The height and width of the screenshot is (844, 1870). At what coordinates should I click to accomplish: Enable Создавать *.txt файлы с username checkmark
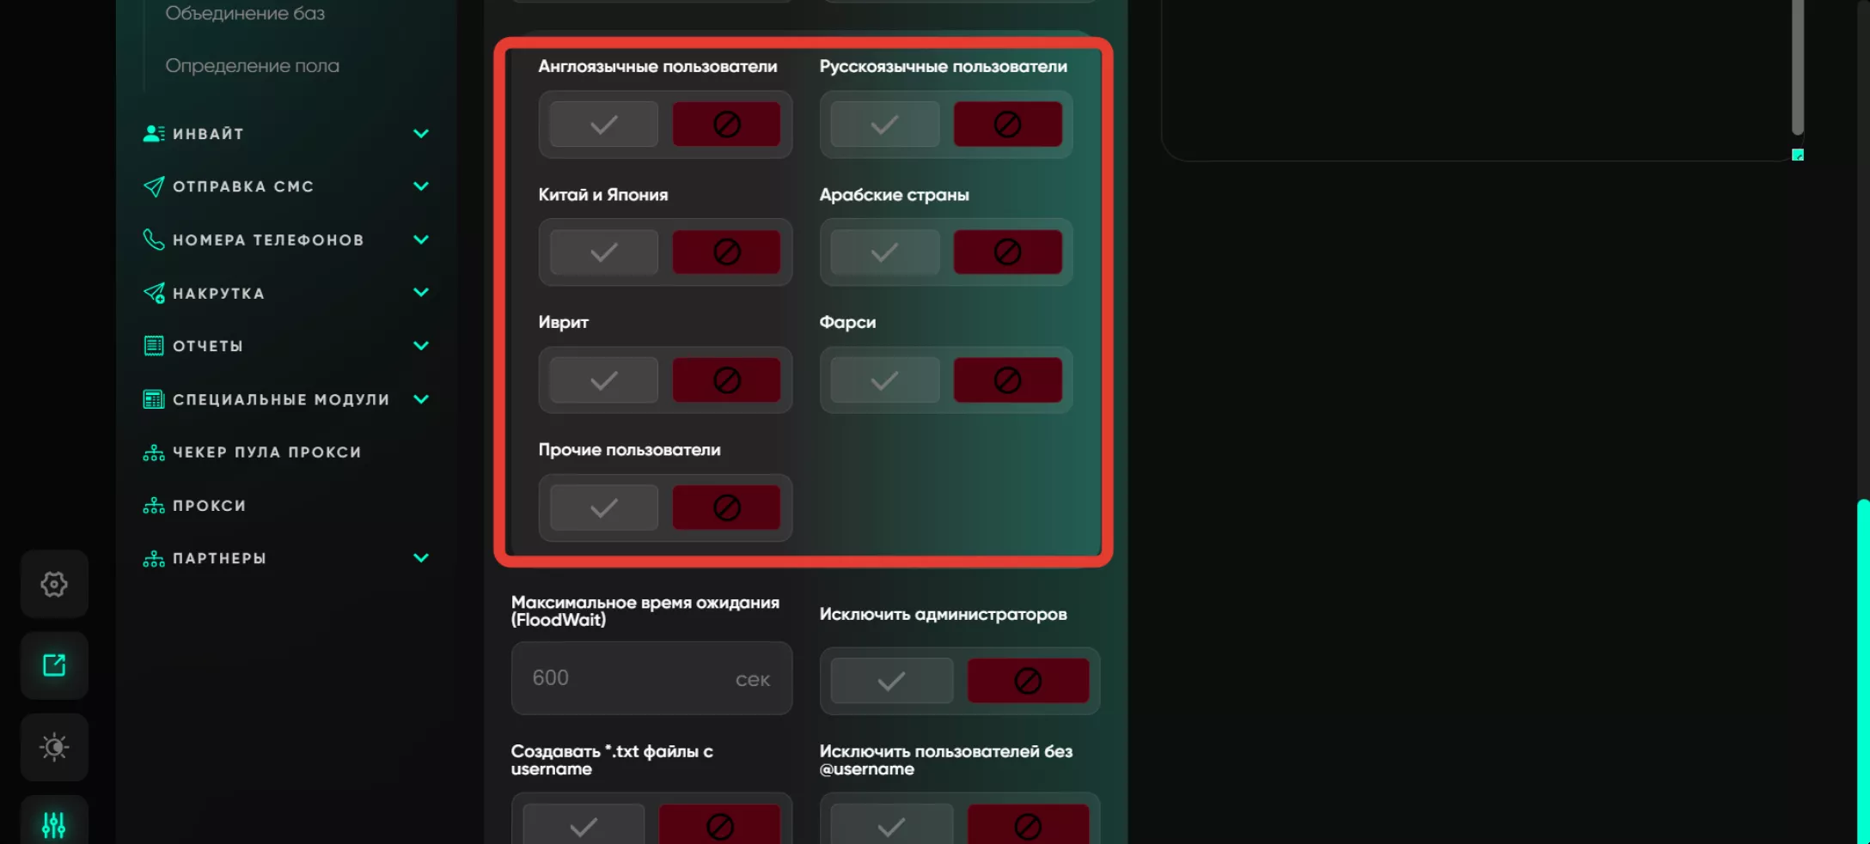coord(584,824)
